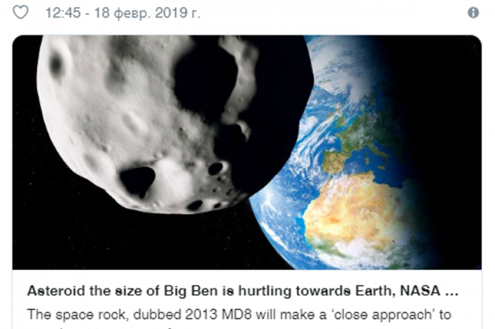Click the large dark crater on asteroid
Image resolution: width=495 pixels, height=329 pixels.
(137, 181)
